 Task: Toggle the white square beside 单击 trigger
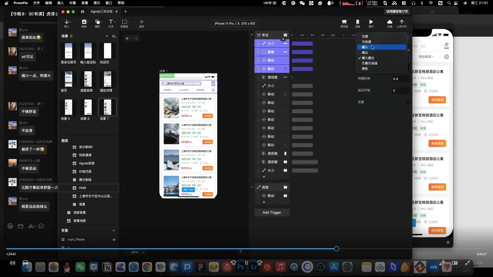(285, 35)
